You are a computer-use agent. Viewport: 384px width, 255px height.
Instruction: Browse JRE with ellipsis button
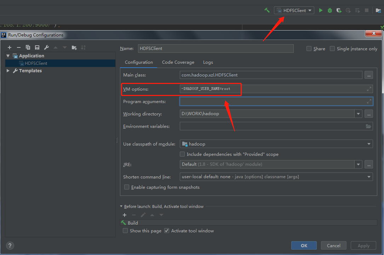[x=368, y=164]
